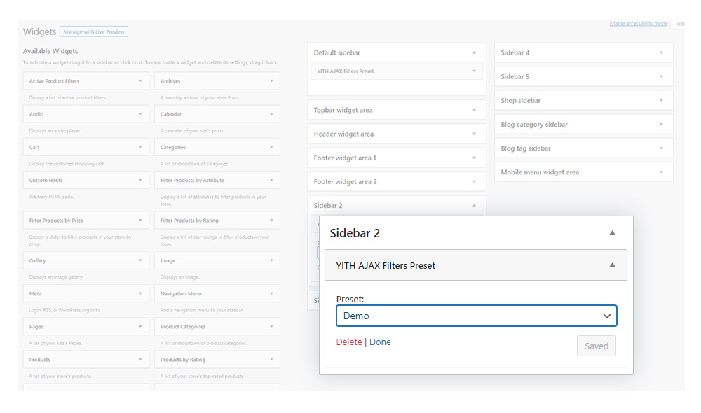The height and width of the screenshot is (413, 701).
Task: Expand the Products widget arrow
Action: pos(140,359)
